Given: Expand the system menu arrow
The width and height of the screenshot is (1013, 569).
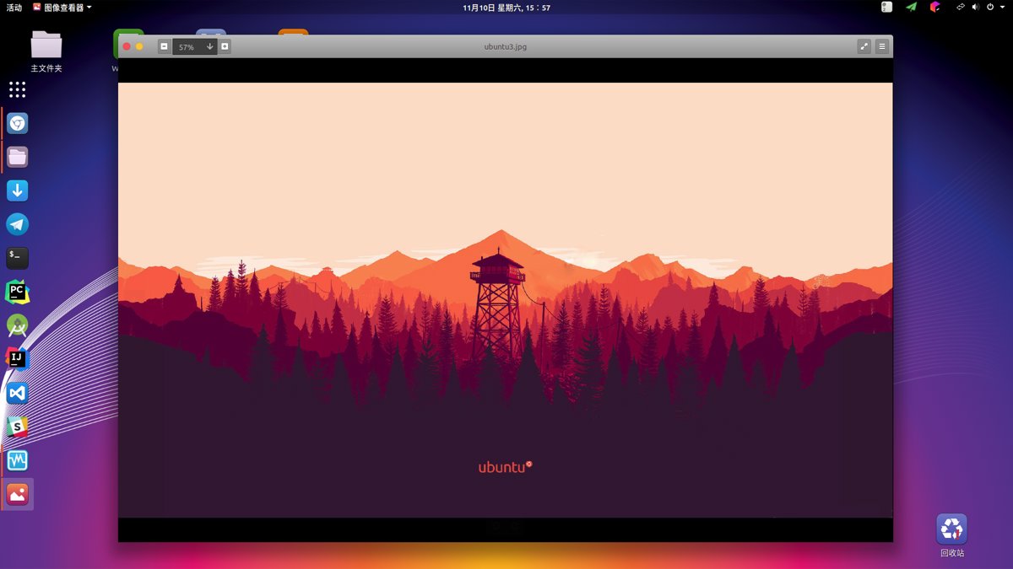Looking at the screenshot, I should pyautogui.click(x=1004, y=7).
